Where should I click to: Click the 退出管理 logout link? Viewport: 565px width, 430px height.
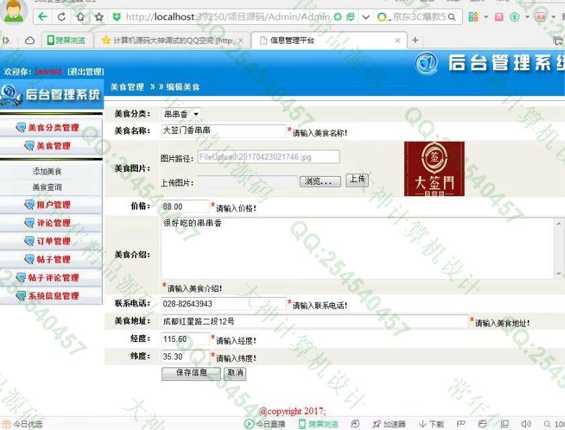(85, 72)
